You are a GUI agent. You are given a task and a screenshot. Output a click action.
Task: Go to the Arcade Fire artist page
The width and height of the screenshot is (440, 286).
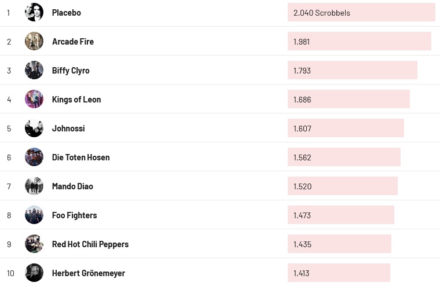[x=73, y=42]
